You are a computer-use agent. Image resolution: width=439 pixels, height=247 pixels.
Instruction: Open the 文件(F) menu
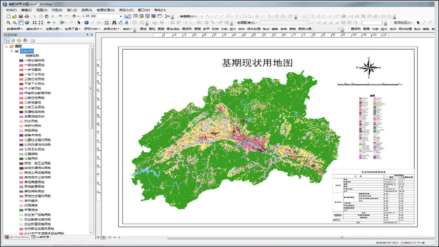[x=11, y=10]
